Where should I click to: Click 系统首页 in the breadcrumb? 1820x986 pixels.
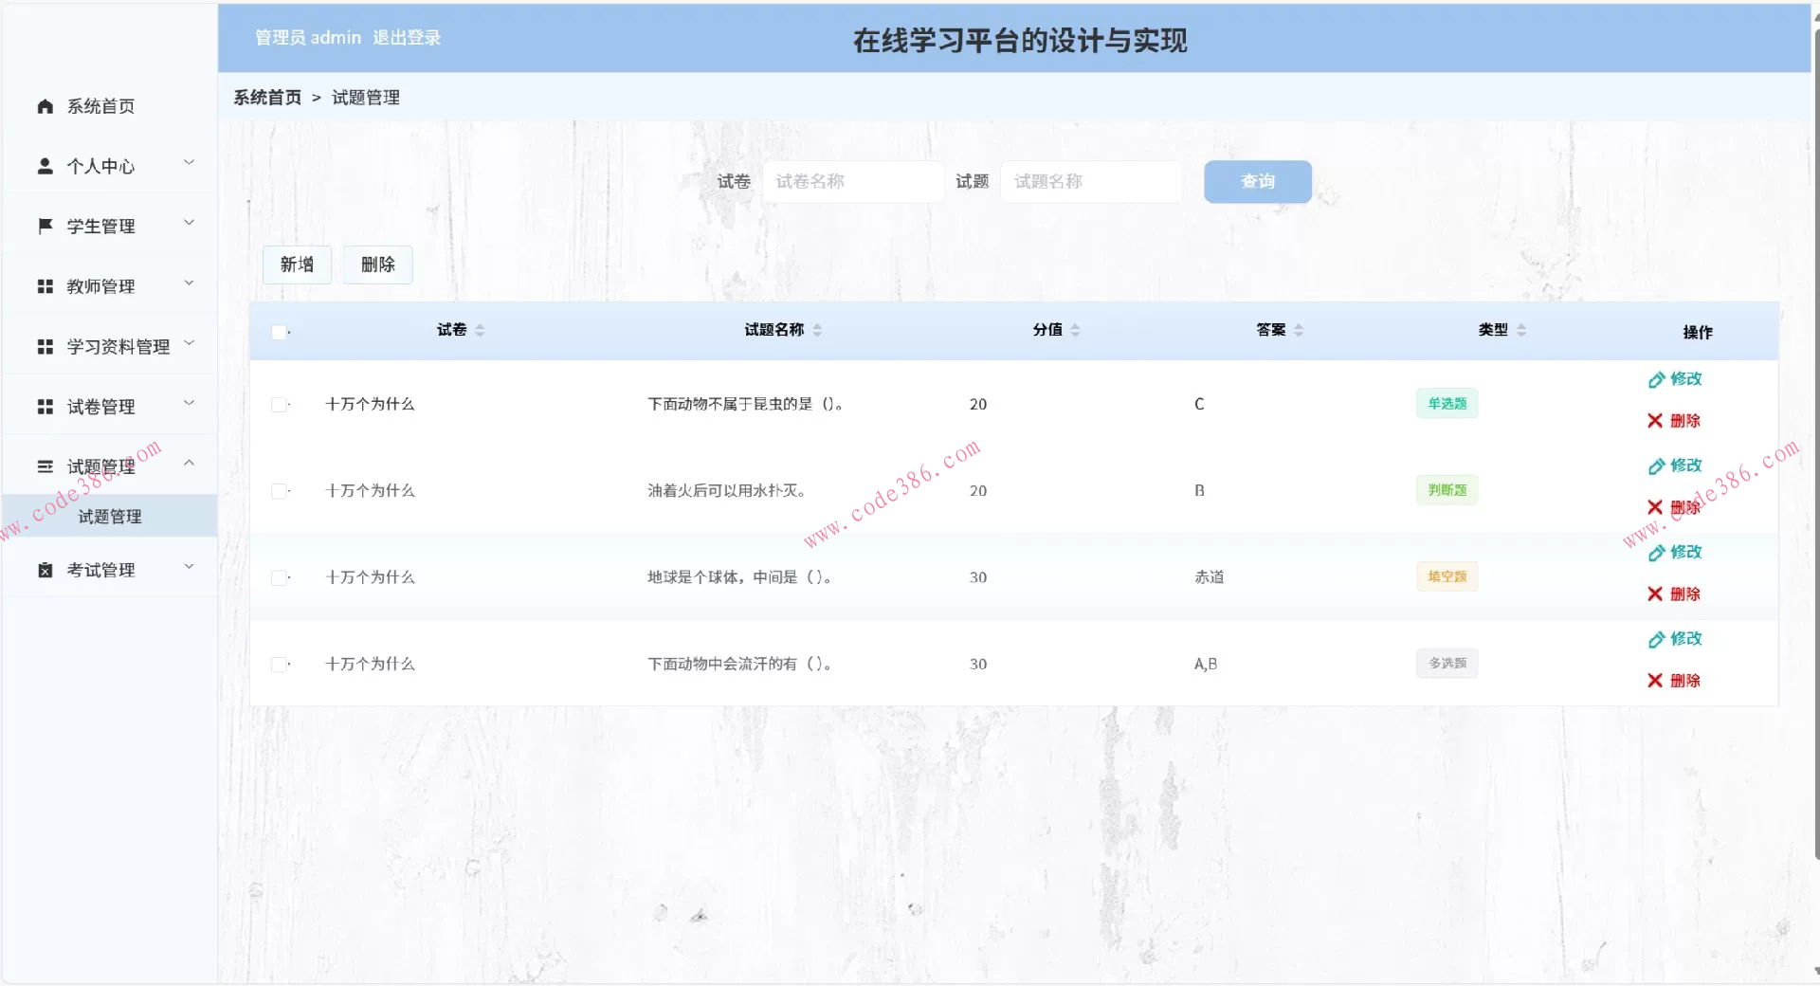click(x=268, y=97)
